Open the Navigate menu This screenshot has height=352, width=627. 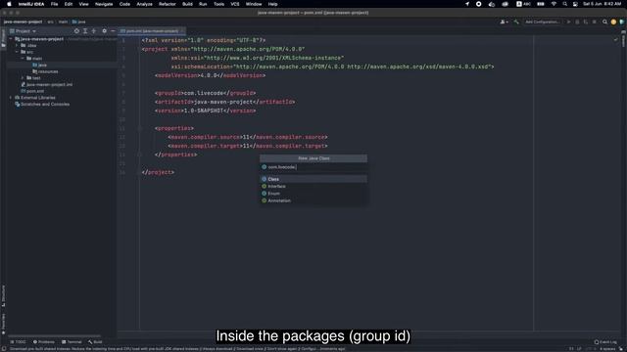[x=104, y=4]
